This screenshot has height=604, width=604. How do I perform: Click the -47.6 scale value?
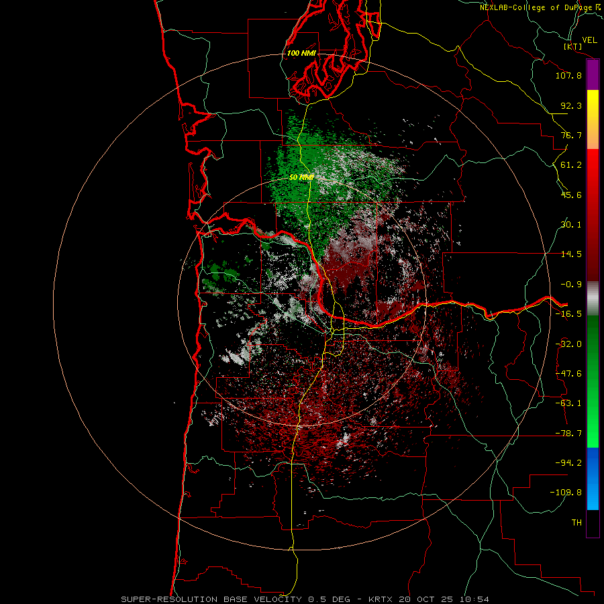pos(568,374)
